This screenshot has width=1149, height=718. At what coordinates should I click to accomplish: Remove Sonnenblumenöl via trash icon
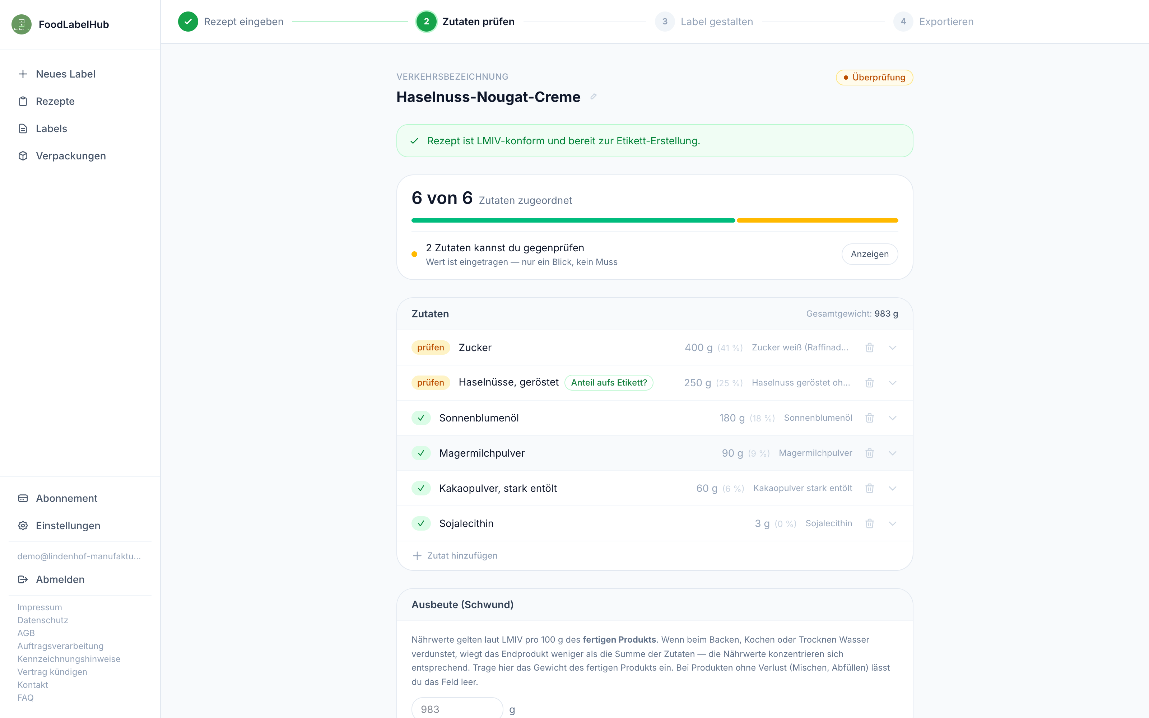point(869,418)
